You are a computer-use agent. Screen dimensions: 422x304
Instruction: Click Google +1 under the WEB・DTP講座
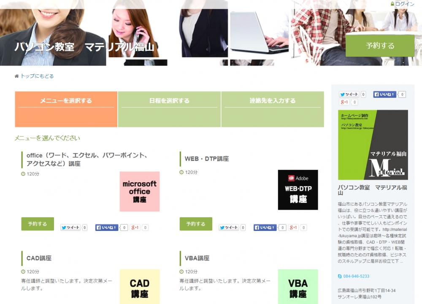point(293,227)
